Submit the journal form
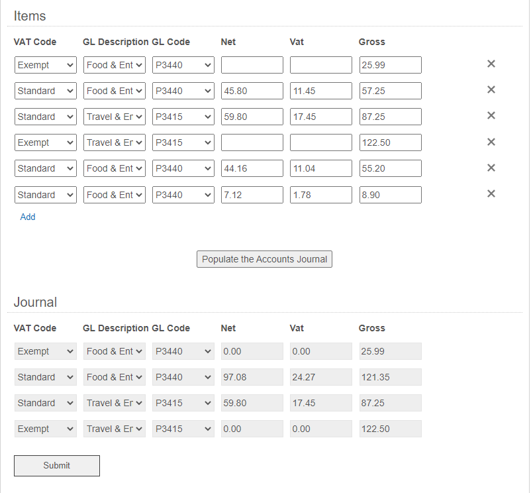Screen dimensions: 531x493 tap(57, 466)
